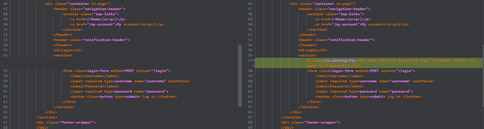Click the Home link line in right pane

pos(342,19)
